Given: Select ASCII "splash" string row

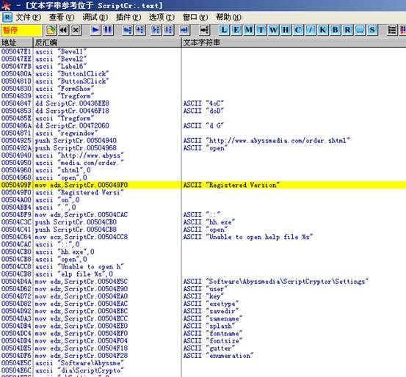Looking at the screenshot, I should (x=203, y=326).
